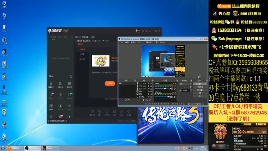Open 设置 from OBS controls panel
268x151 pixels.
(x=200, y=93)
